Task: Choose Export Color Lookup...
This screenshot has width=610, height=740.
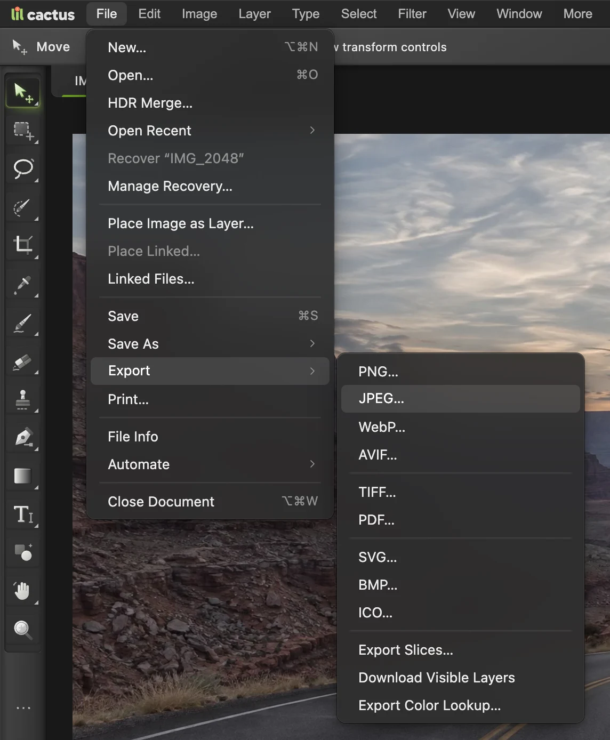Action: click(x=461, y=705)
